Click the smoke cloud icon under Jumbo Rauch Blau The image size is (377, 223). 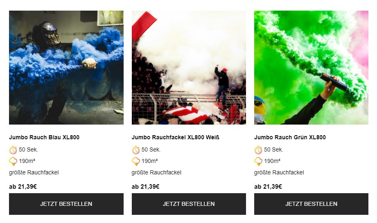click(13, 161)
